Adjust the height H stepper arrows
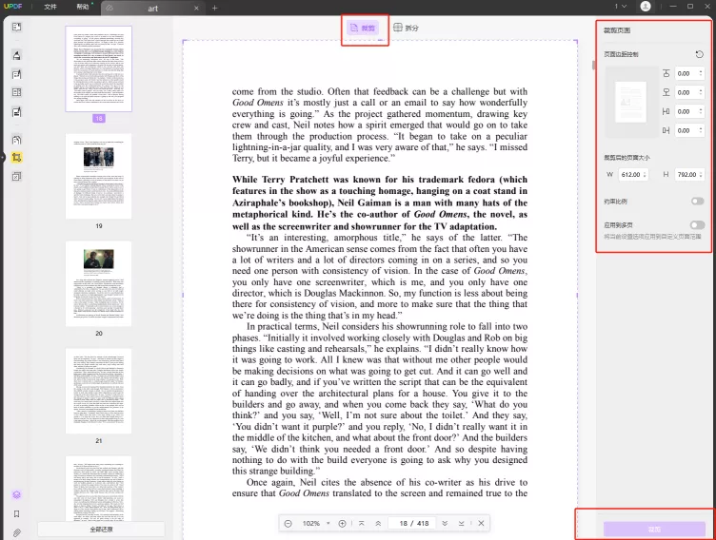Screen dimensions: 716x540 point(701,175)
